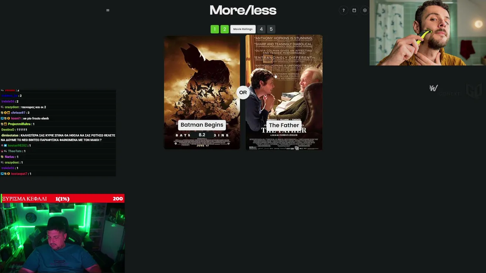Select the streamer webcam feed
The width and height of the screenshot is (486, 273).
[x=62, y=238]
